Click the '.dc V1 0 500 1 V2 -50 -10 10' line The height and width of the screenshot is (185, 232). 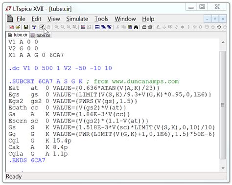tap(60, 68)
